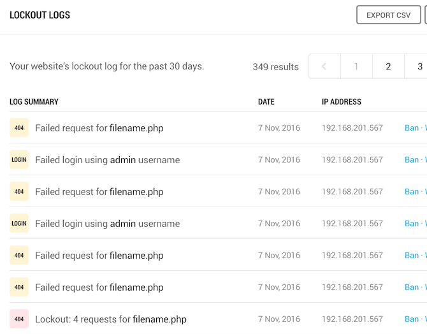The image size is (427, 334).
Task: Click the 404 badge in the fifth log row
Action: point(19,255)
